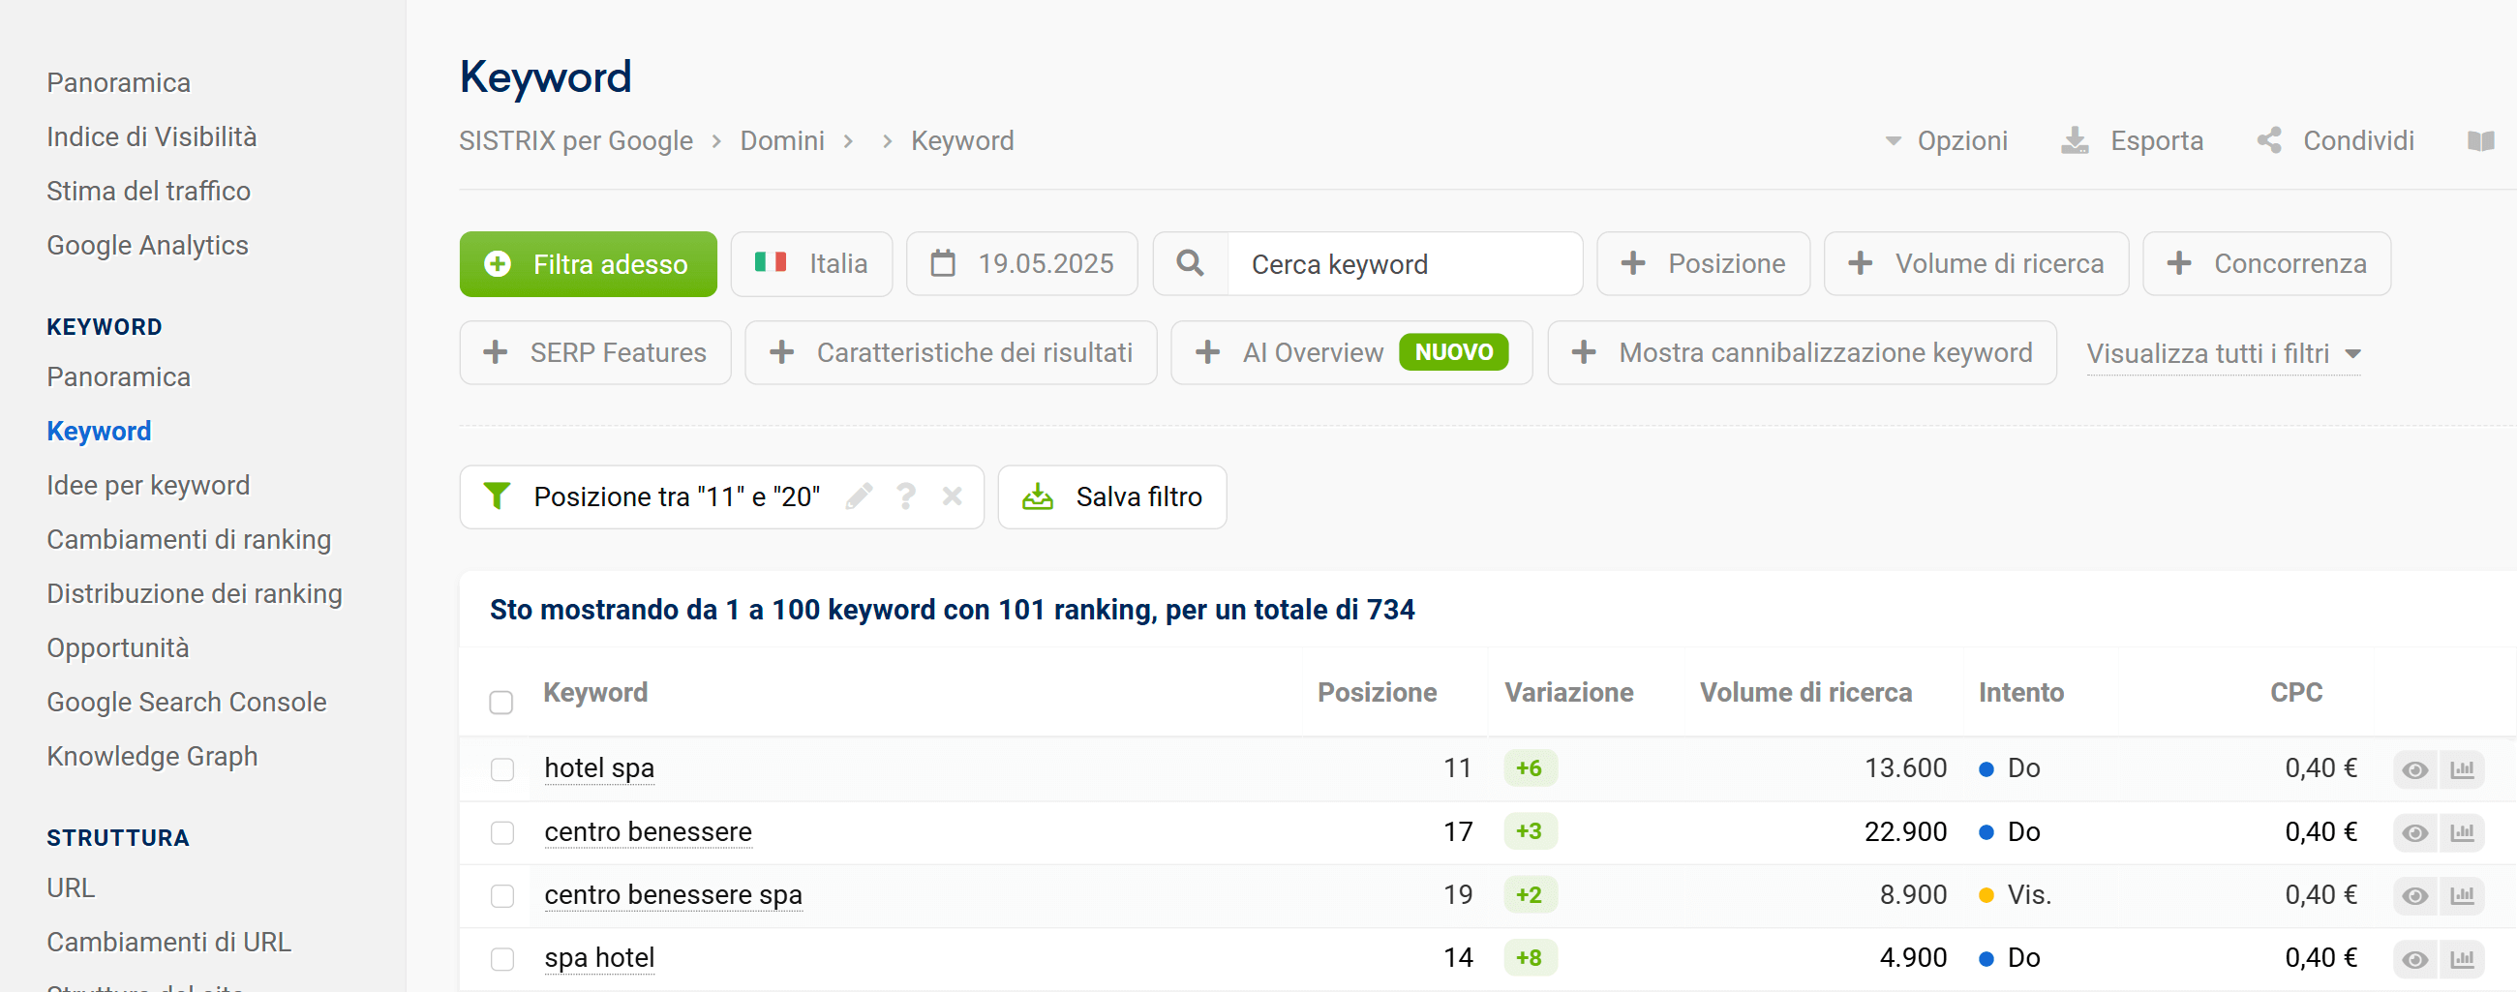Open the Domini breadcrumb link

[x=781, y=140]
